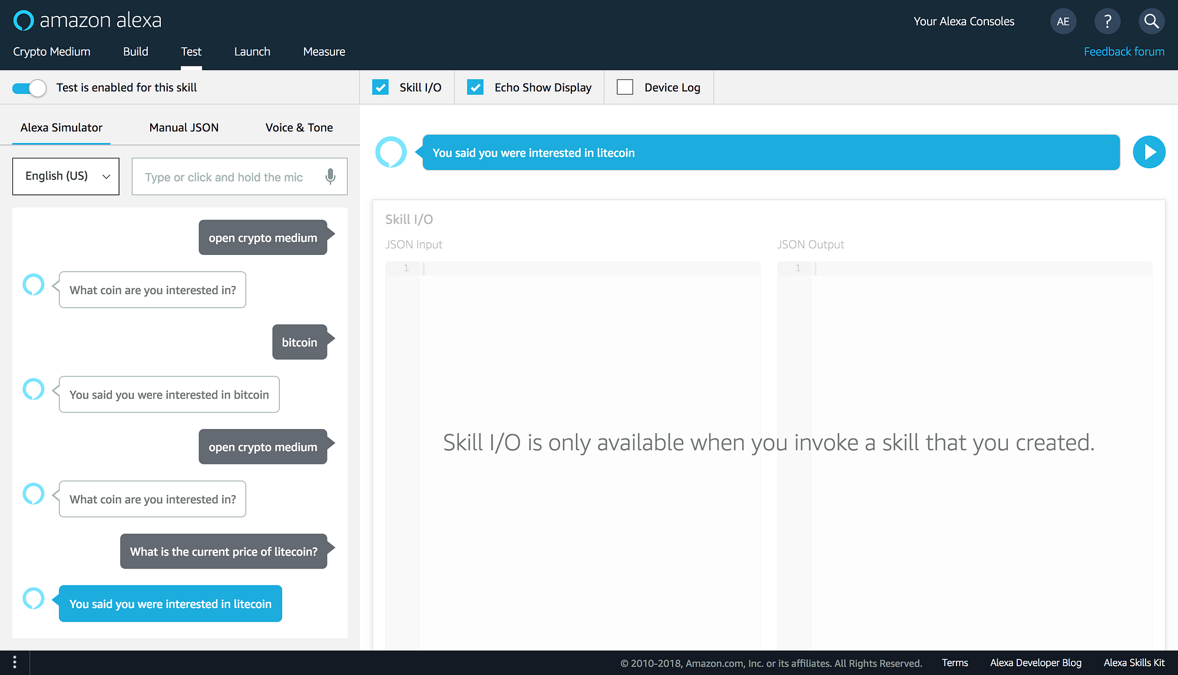This screenshot has width=1178, height=675.
Task: Open the AE user account avatar
Action: (x=1063, y=22)
